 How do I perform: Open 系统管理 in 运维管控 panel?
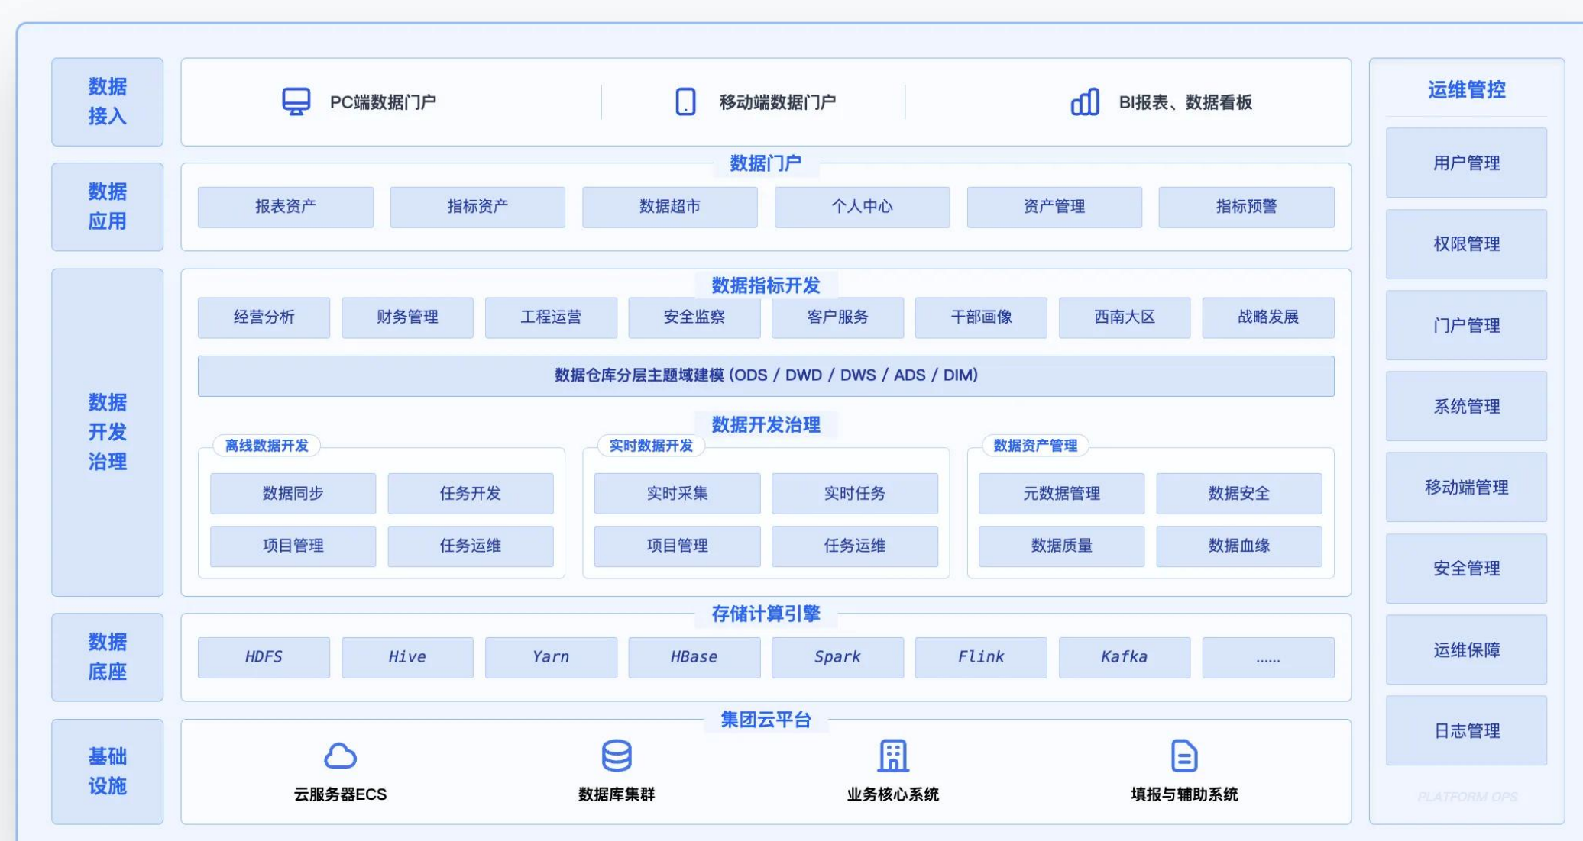coord(1466,406)
